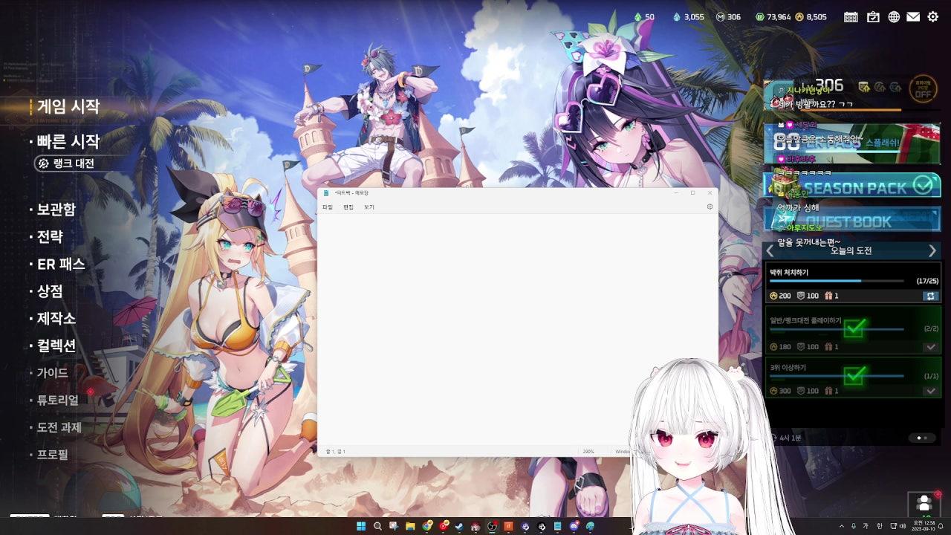Click the ranked-mode icon beside 랭크 대전
951x535 pixels.
43,163
